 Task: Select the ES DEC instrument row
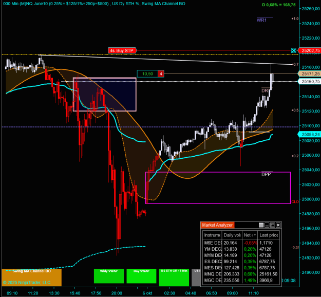(x=241, y=262)
